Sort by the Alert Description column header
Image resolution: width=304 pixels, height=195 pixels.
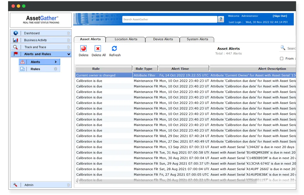(x=253, y=68)
